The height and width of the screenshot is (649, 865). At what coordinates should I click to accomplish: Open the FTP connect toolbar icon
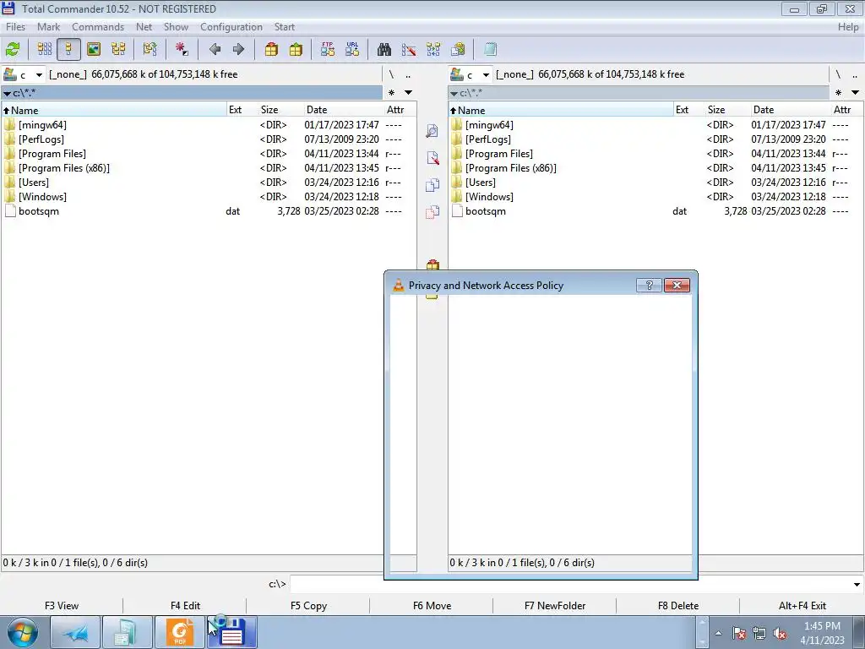328,50
